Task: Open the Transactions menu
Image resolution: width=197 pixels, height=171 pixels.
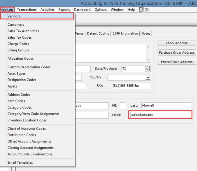Action: (27, 10)
